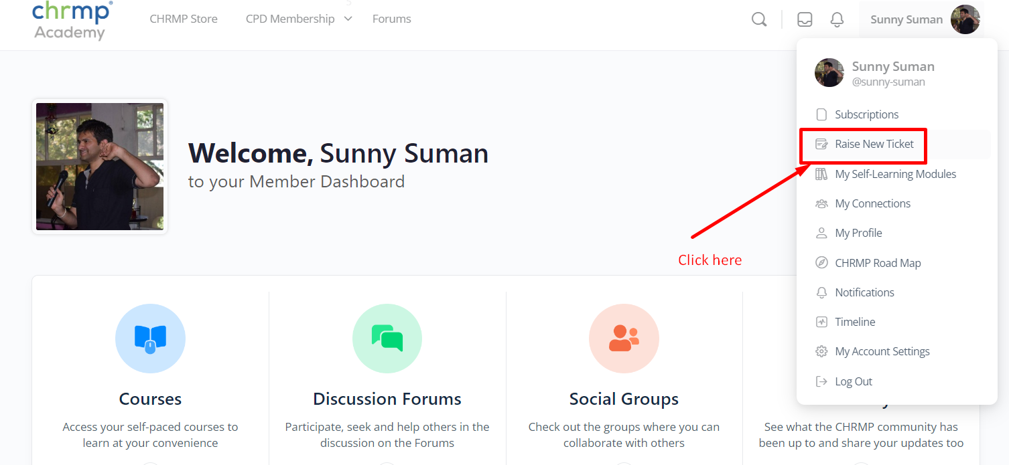Viewport: 1009px width, 465px height.
Task: Open My Self-Learning Modules
Action: (896, 174)
